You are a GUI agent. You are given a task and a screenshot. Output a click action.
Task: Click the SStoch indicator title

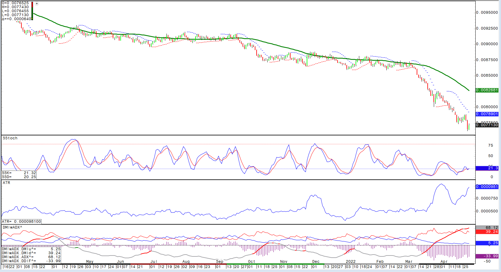[x=10, y=138]
